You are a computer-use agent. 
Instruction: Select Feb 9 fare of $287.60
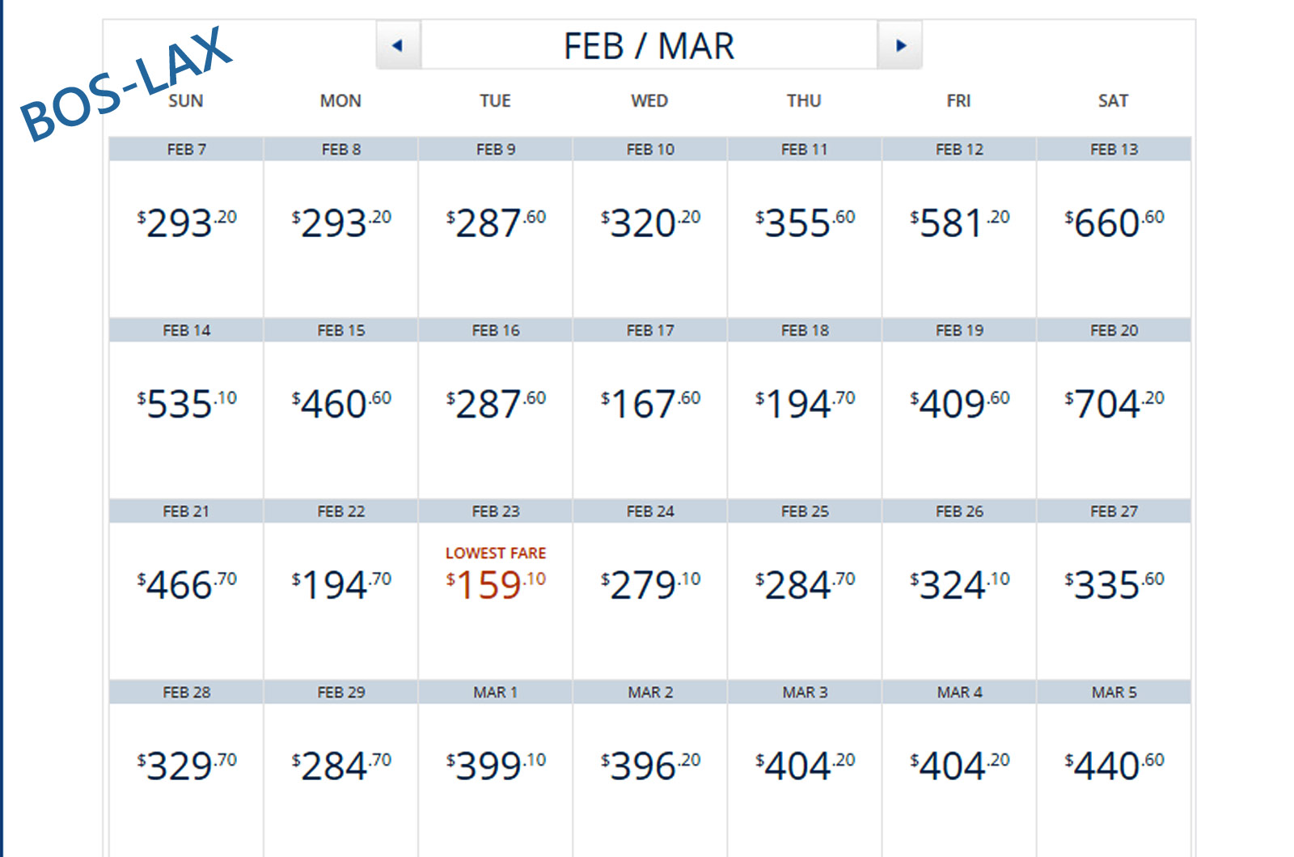point(496,223)
